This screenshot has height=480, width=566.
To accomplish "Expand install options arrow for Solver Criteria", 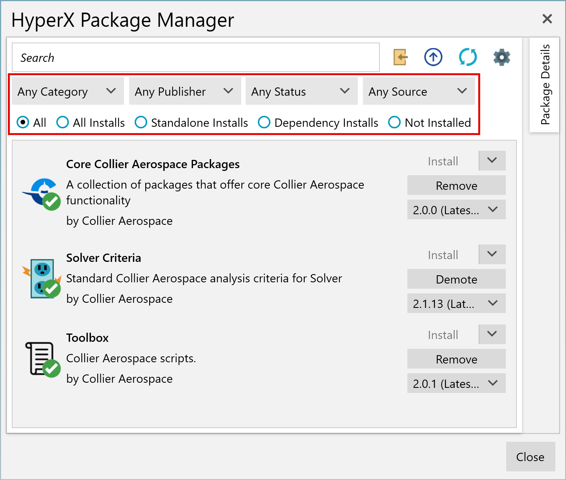I will pyautogui.click(x=492, y=254).
